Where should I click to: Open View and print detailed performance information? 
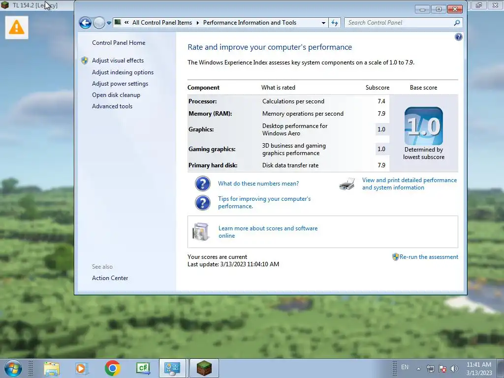click(409, 184)
